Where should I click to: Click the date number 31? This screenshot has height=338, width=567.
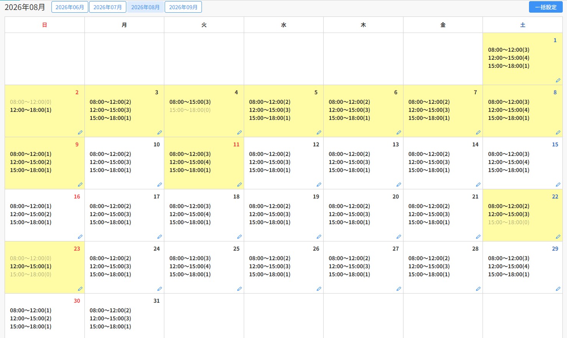click(157, 301)
